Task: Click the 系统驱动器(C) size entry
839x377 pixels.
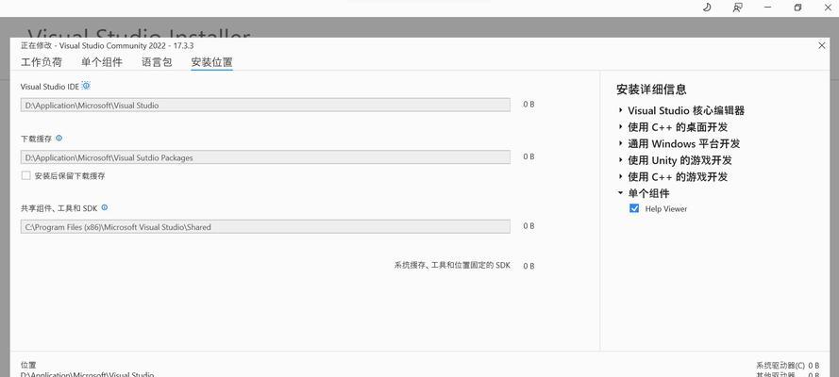Action: [x=788, y=366]
